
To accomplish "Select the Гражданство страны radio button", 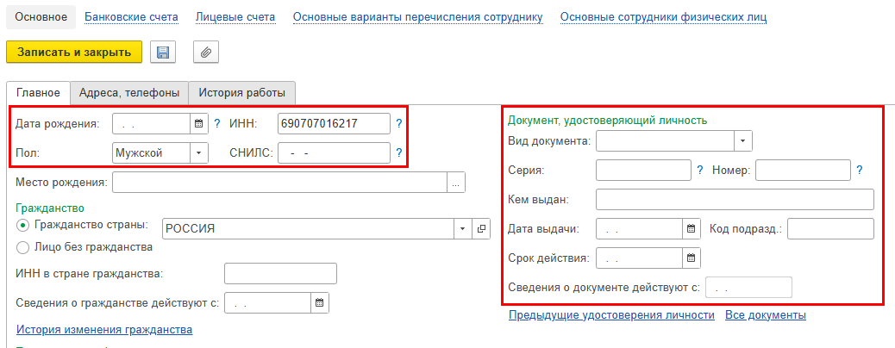I will [22, 226].
